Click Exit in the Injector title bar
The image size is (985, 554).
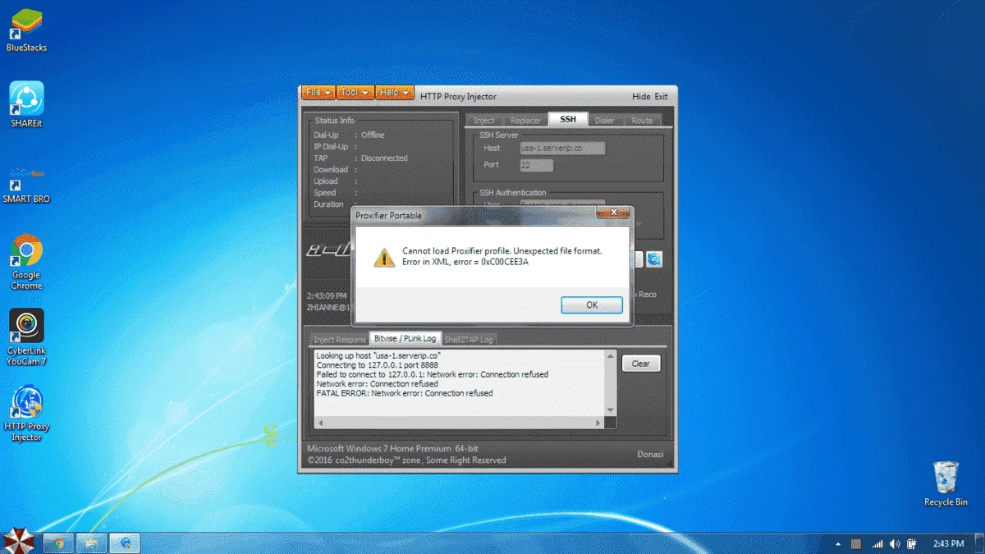tap(661, 97)
